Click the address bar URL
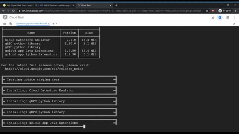 click(x=112, y=11)
